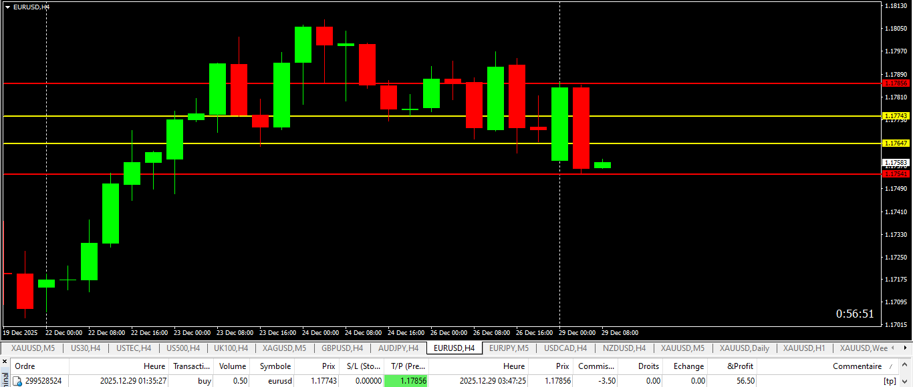Open the EURJPY,M5 chart tab

click(x=509, y=348)
